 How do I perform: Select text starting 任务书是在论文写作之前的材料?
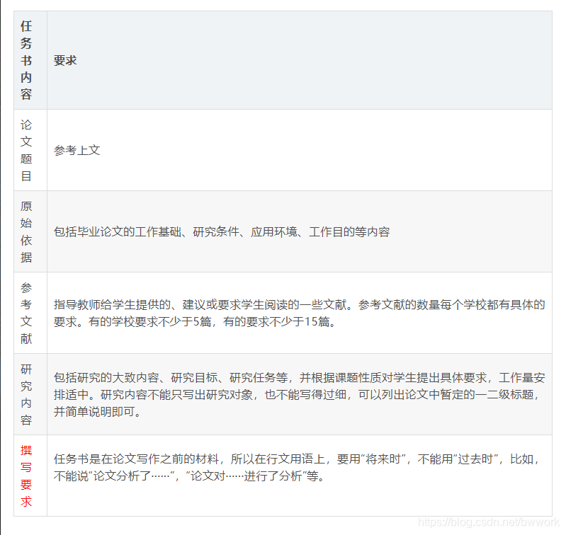pos(297,467)
